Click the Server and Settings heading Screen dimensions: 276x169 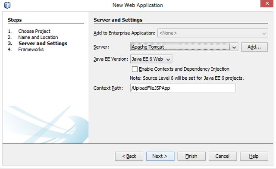click(x=118, y=20)
